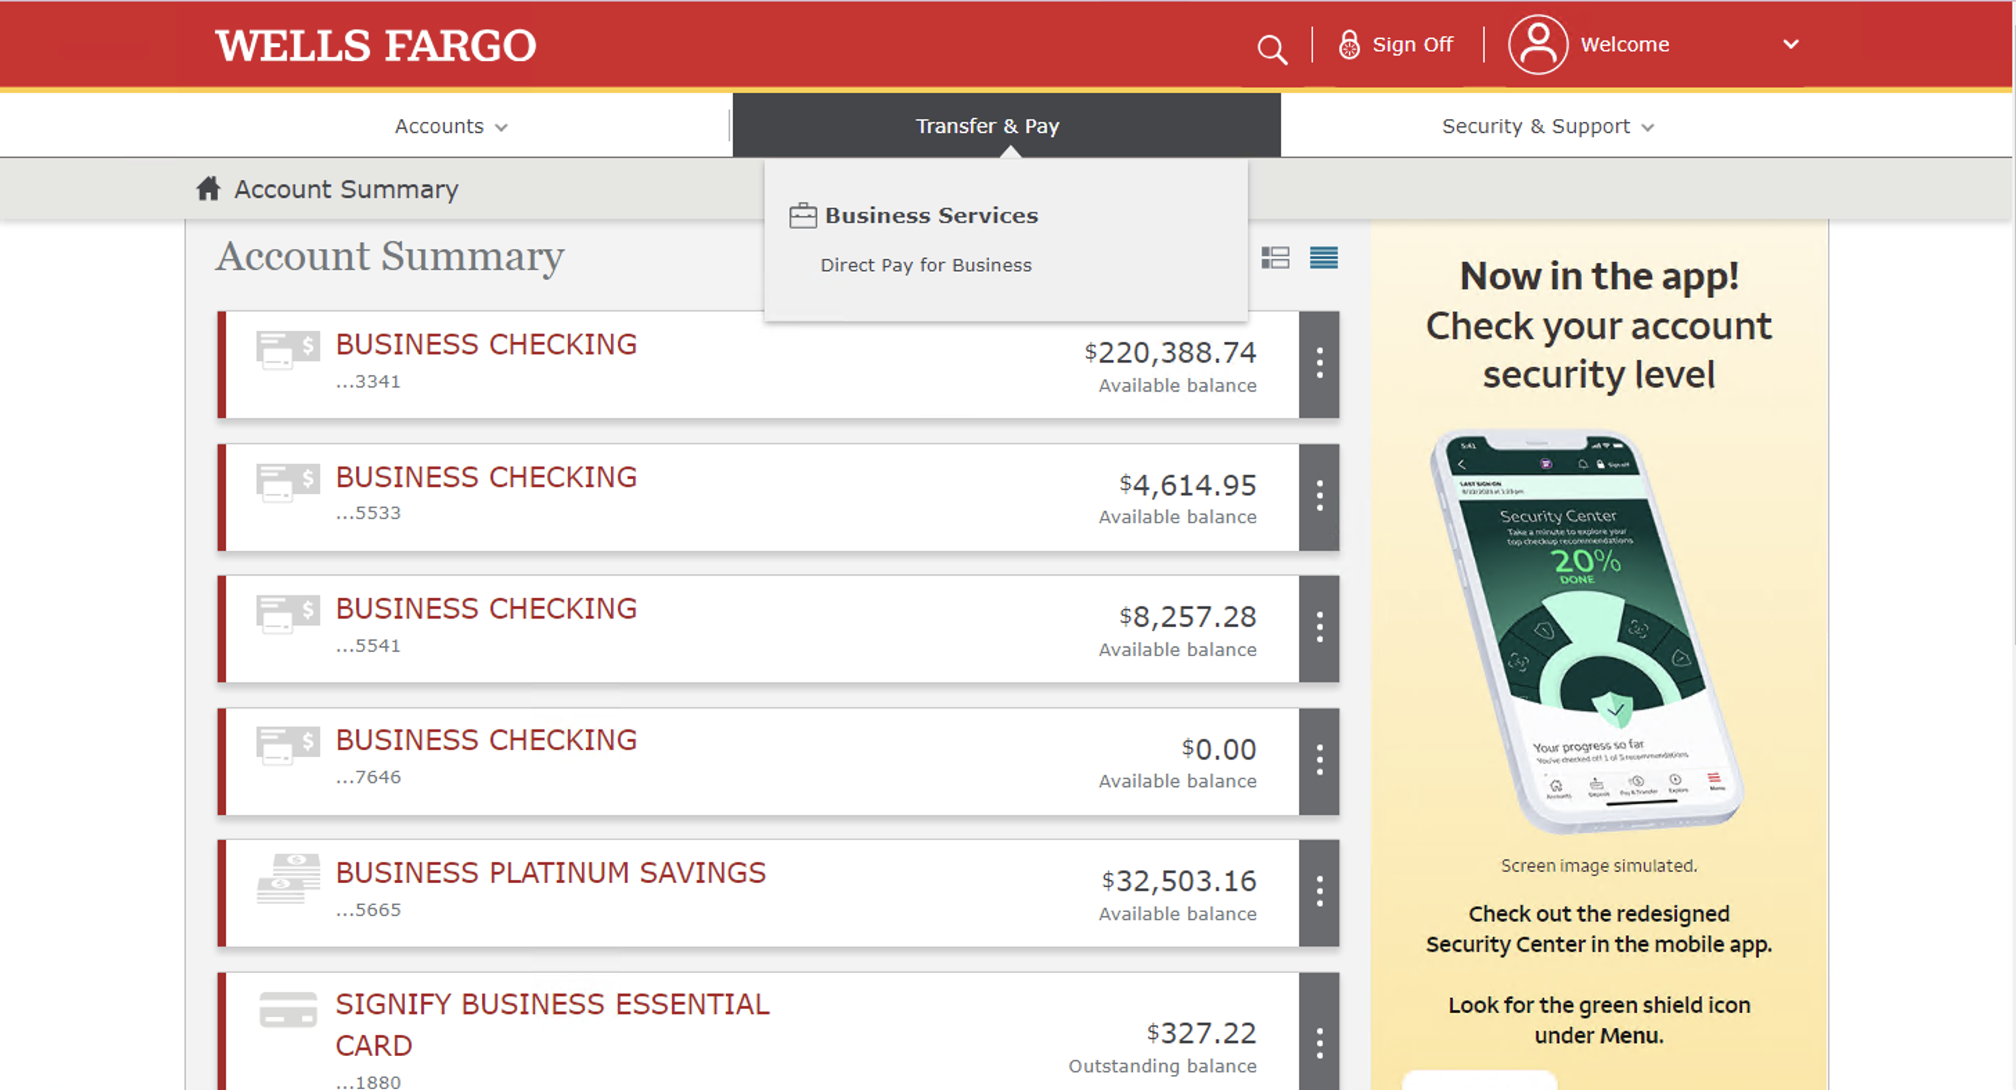Click the Wells Fargo logo
Image resolution: width=2016 pixels, height=1090 pixels.
[375, 46]
